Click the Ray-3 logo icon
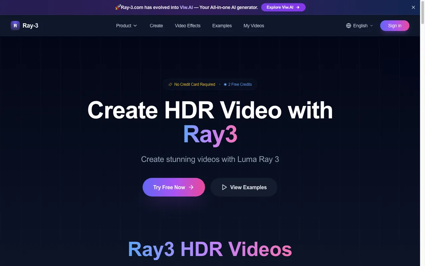The image size is (425, 266). [x=15, y=26]
